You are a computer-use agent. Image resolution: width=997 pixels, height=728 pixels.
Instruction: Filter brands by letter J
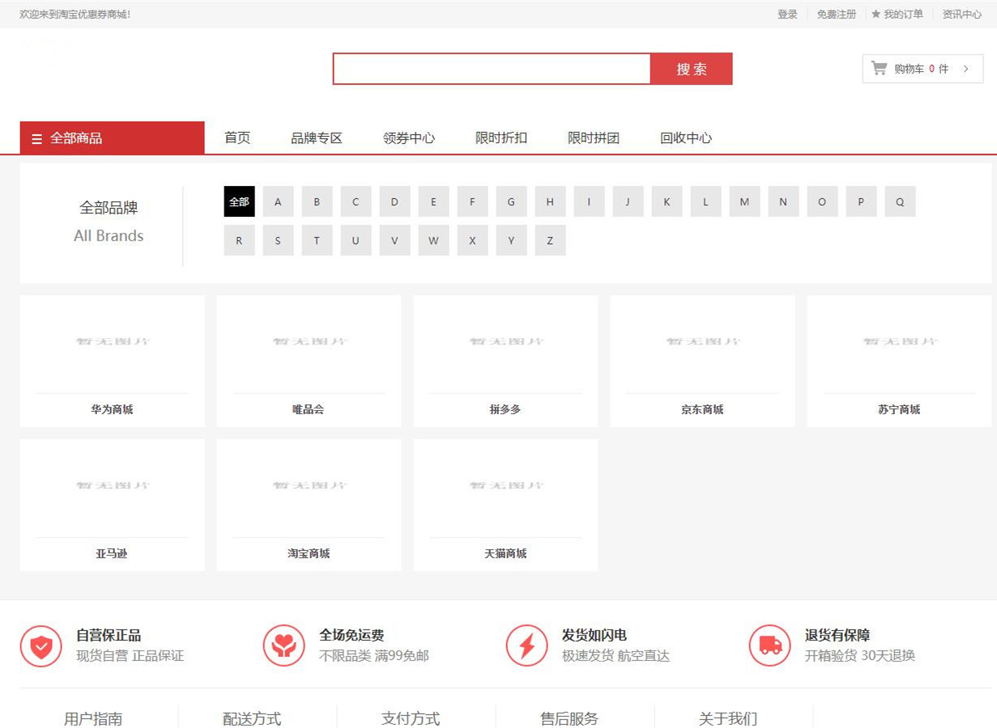point(628,201)
